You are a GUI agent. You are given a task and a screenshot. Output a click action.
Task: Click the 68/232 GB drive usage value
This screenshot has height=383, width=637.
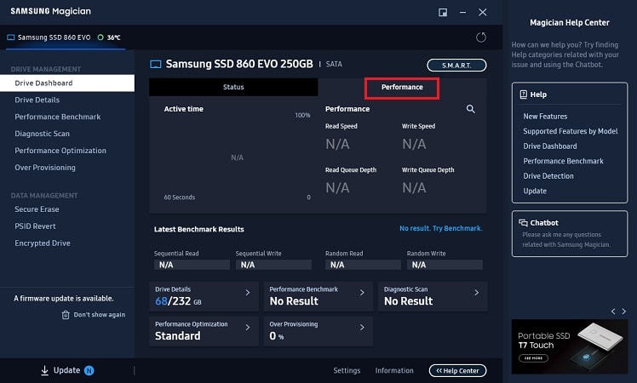click(x=178, y=301)
